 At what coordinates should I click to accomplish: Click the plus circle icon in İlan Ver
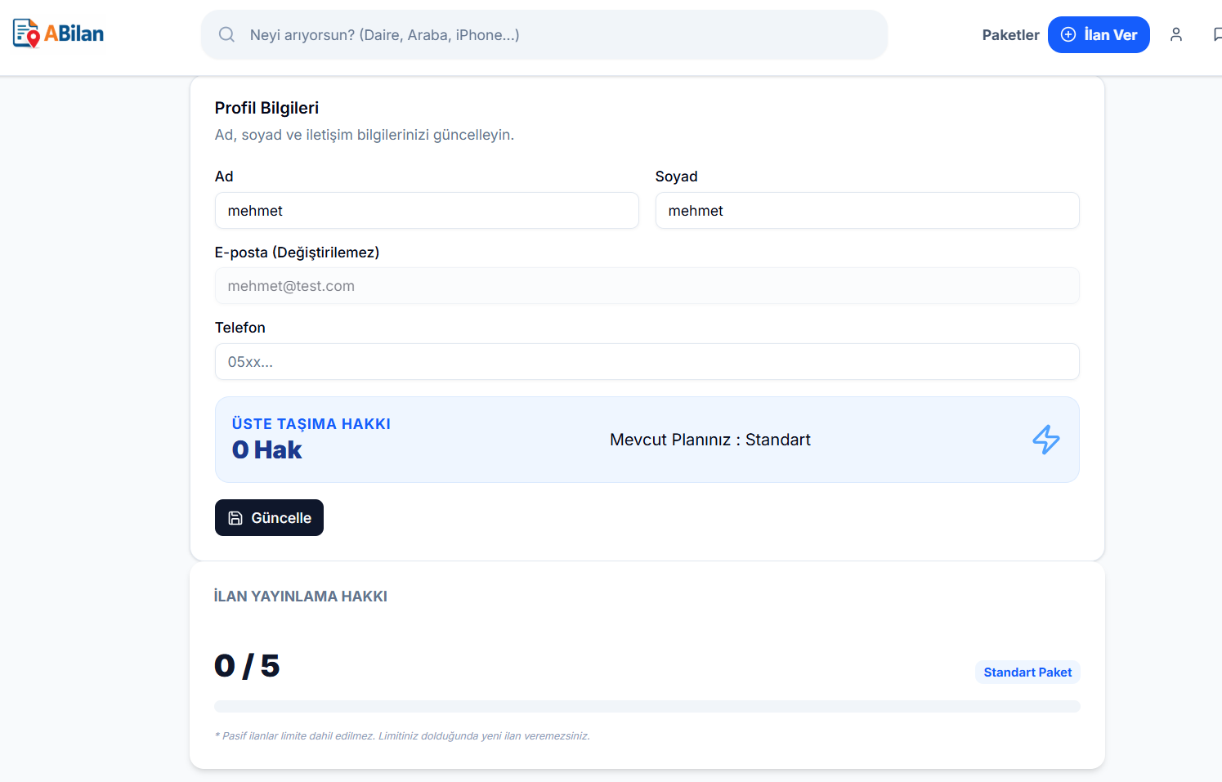(x=1068, y=34)
